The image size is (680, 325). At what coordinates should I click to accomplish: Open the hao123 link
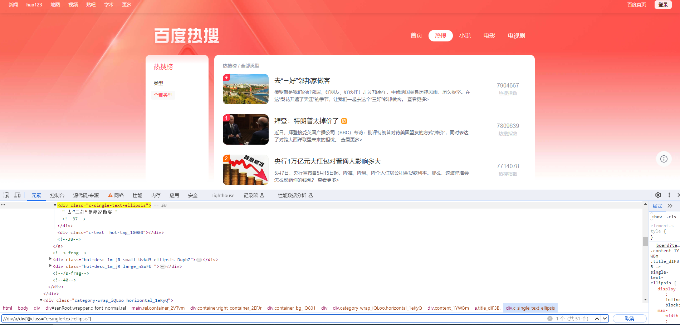pos(34,5)
